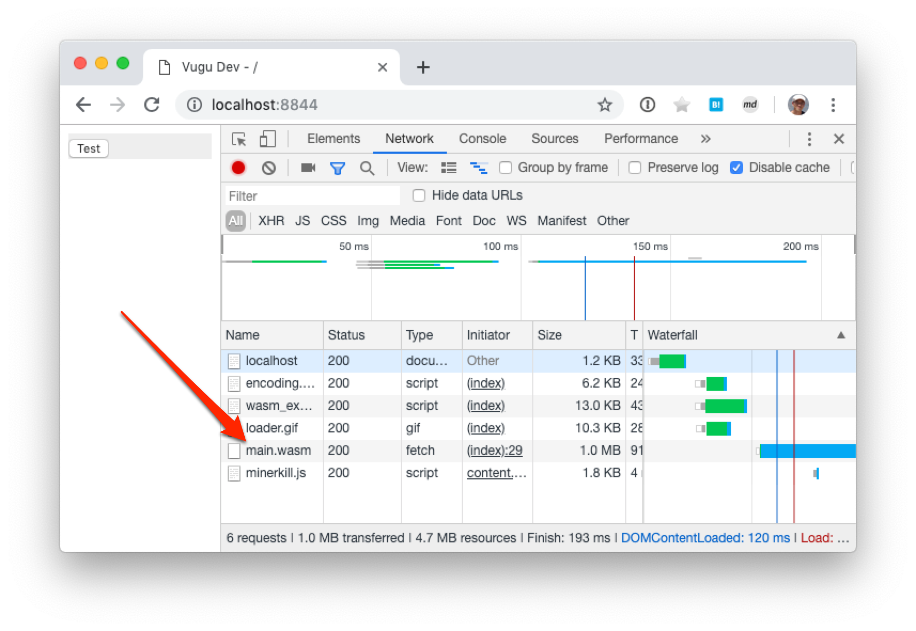Bookmark this page with the star icon
916x631 pixels.
604,105
